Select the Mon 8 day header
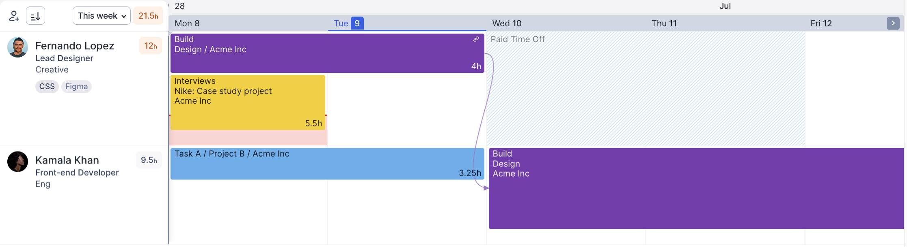This screenshot has width=907, height=247. point(187,23)
